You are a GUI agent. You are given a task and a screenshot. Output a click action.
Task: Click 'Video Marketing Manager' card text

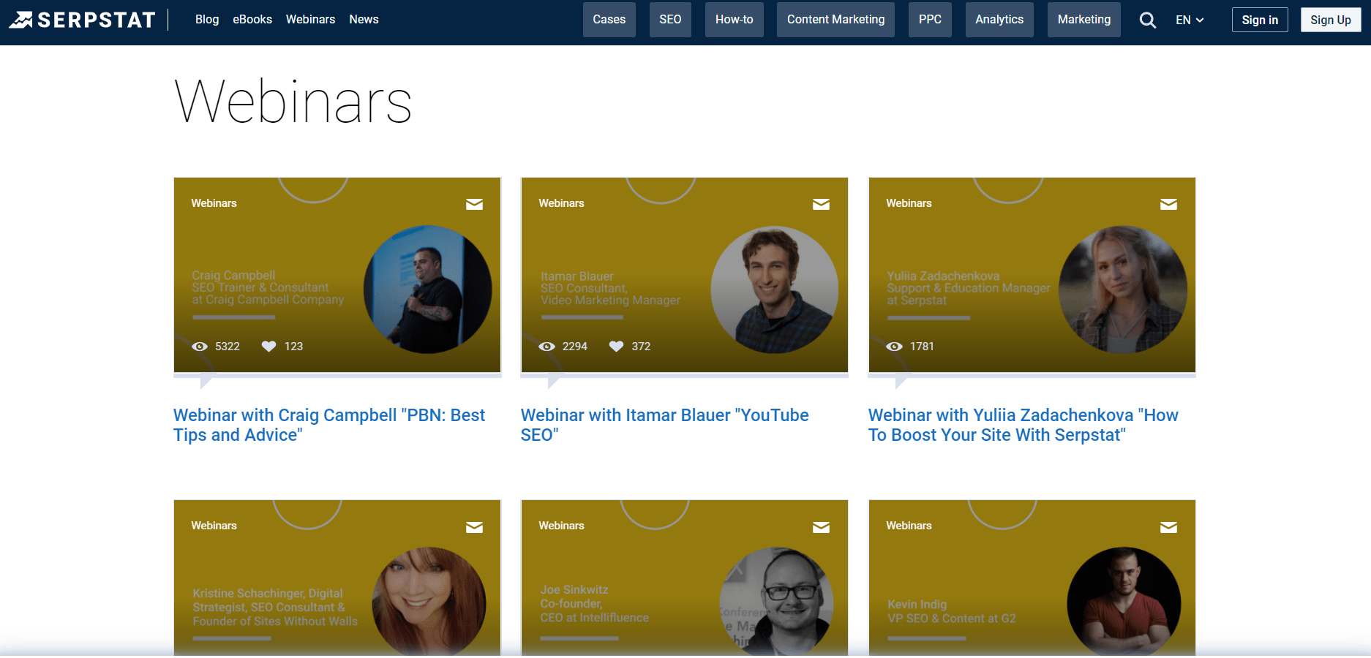coord(610,300)
